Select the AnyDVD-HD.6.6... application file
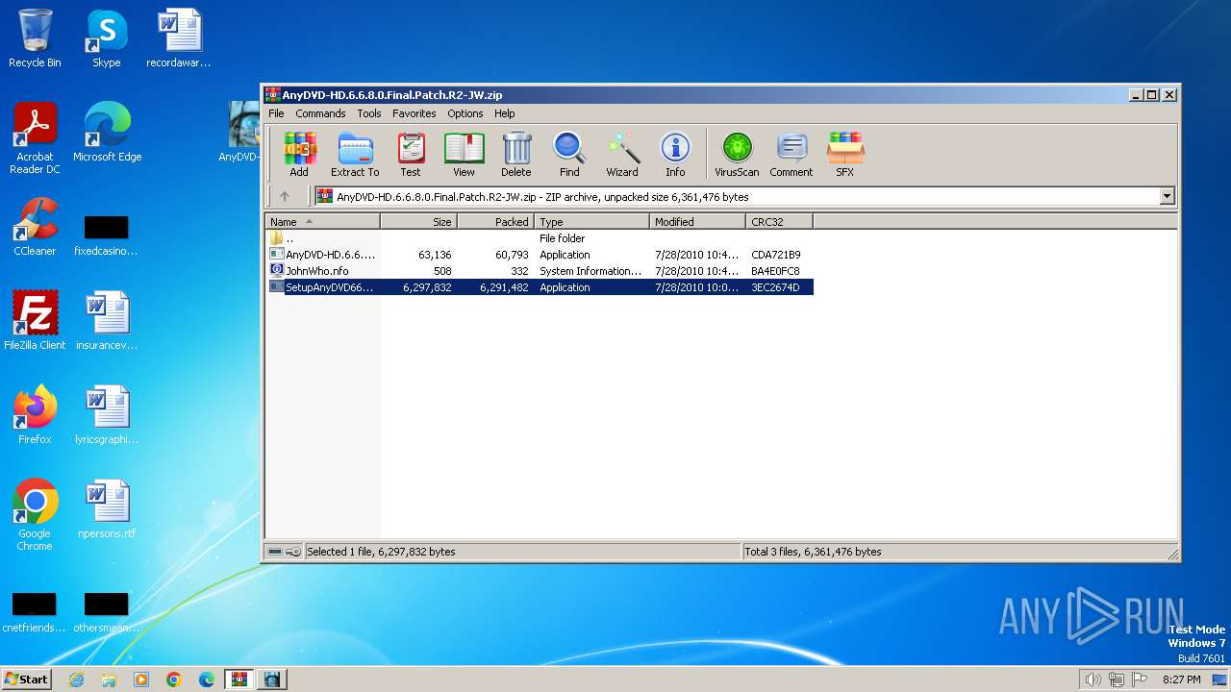The height and width of the screenshot is (692, 1231). click(540, 255)
